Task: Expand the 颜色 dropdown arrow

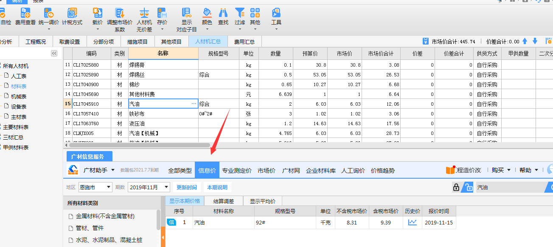Action: coord(207,29)
